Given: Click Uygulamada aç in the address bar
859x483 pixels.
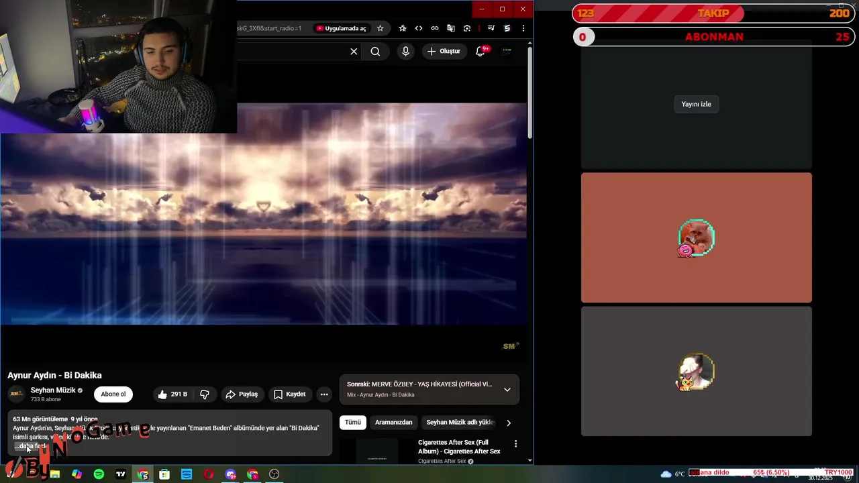Looking at the screenshot, I should tap(341, 28).
